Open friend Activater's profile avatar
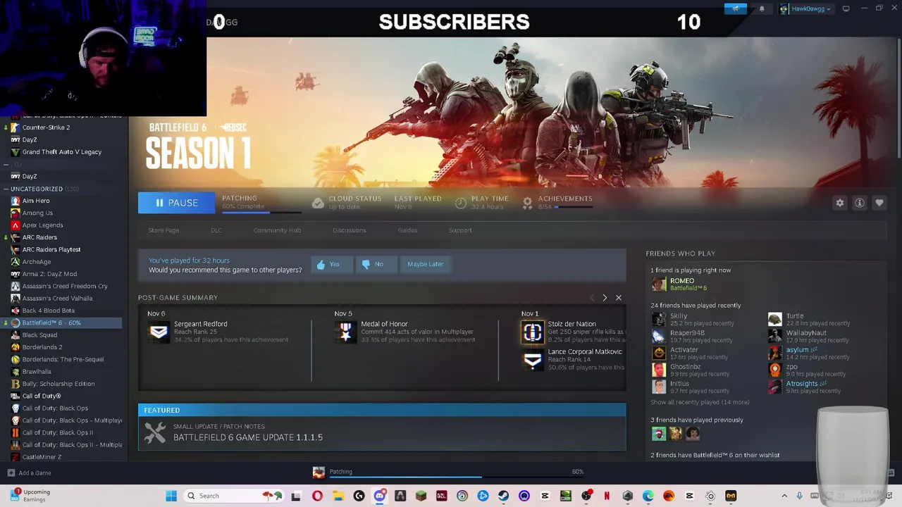Viewport: 902px width, 507px height. click(x=658, y=353)
